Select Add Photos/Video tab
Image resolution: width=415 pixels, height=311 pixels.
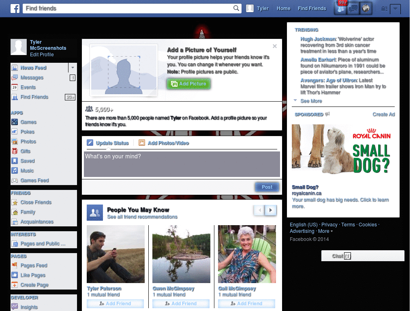pos(164,143)
